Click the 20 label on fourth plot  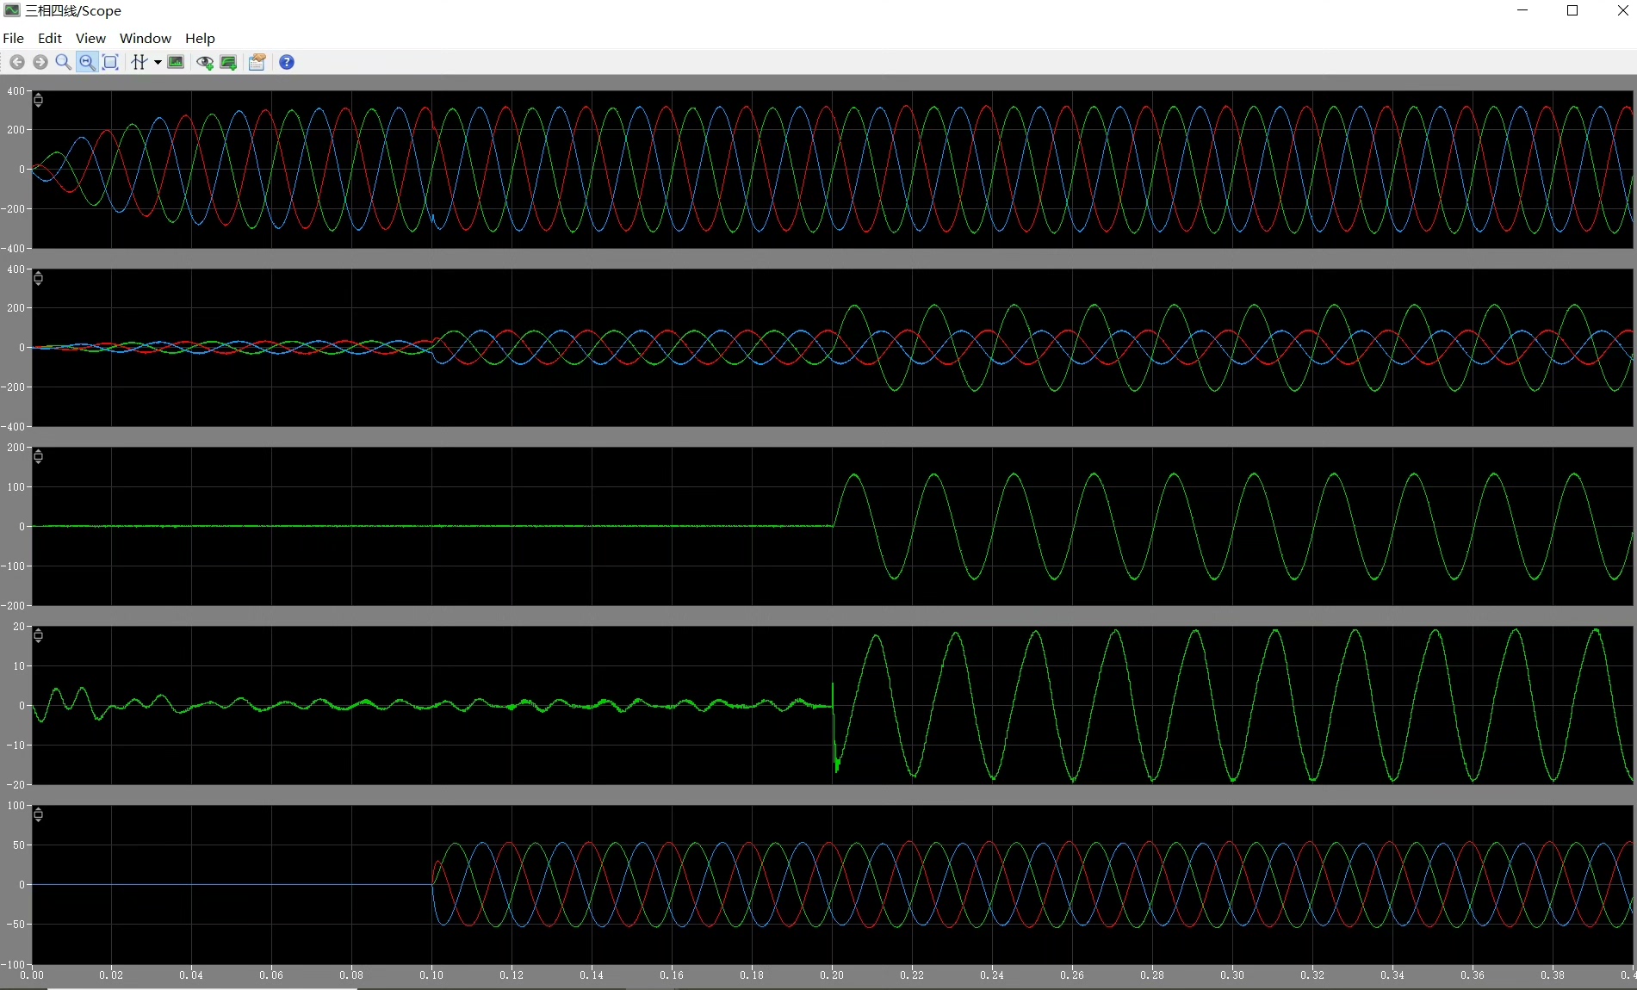[x=19, y=627]
